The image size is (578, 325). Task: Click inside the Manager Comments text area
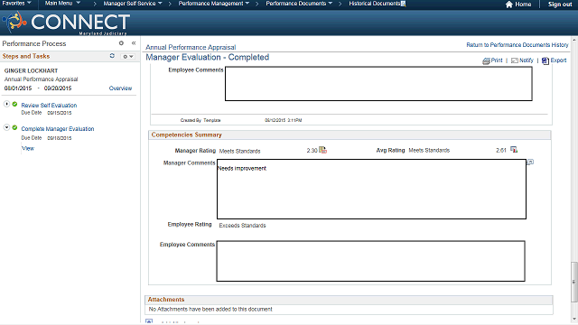[x=371, y=189]
